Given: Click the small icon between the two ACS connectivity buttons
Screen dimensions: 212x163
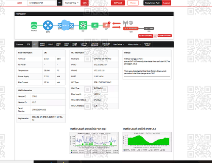Looking at the screenshot, I should [155, 36].
